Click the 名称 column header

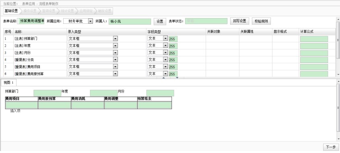40,32
